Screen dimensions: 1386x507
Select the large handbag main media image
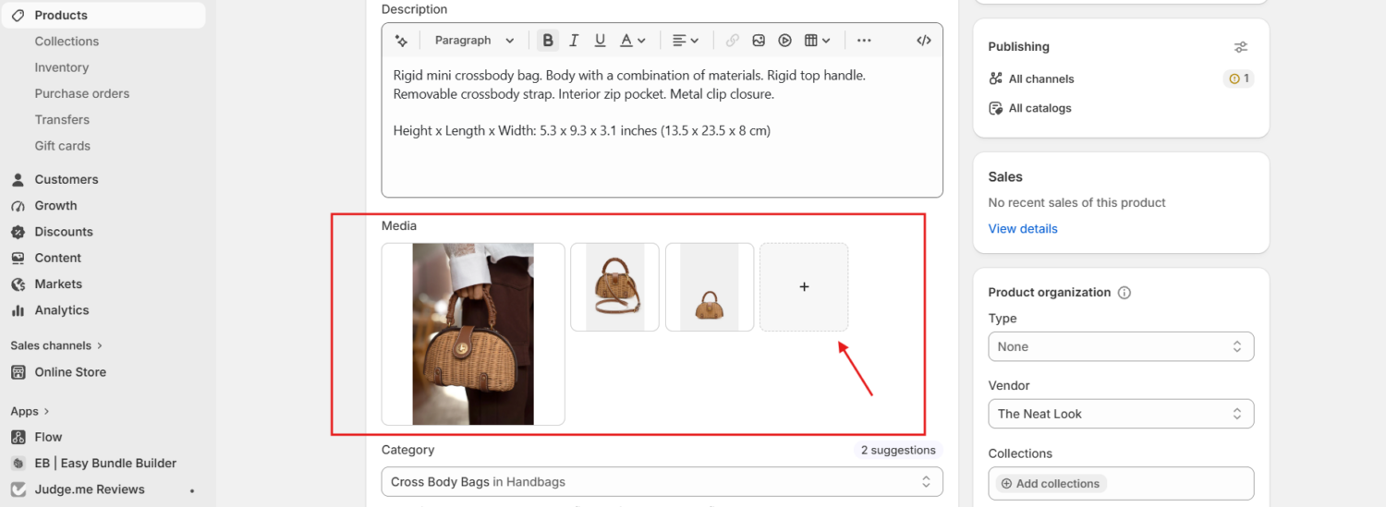(x=473, y=334)
